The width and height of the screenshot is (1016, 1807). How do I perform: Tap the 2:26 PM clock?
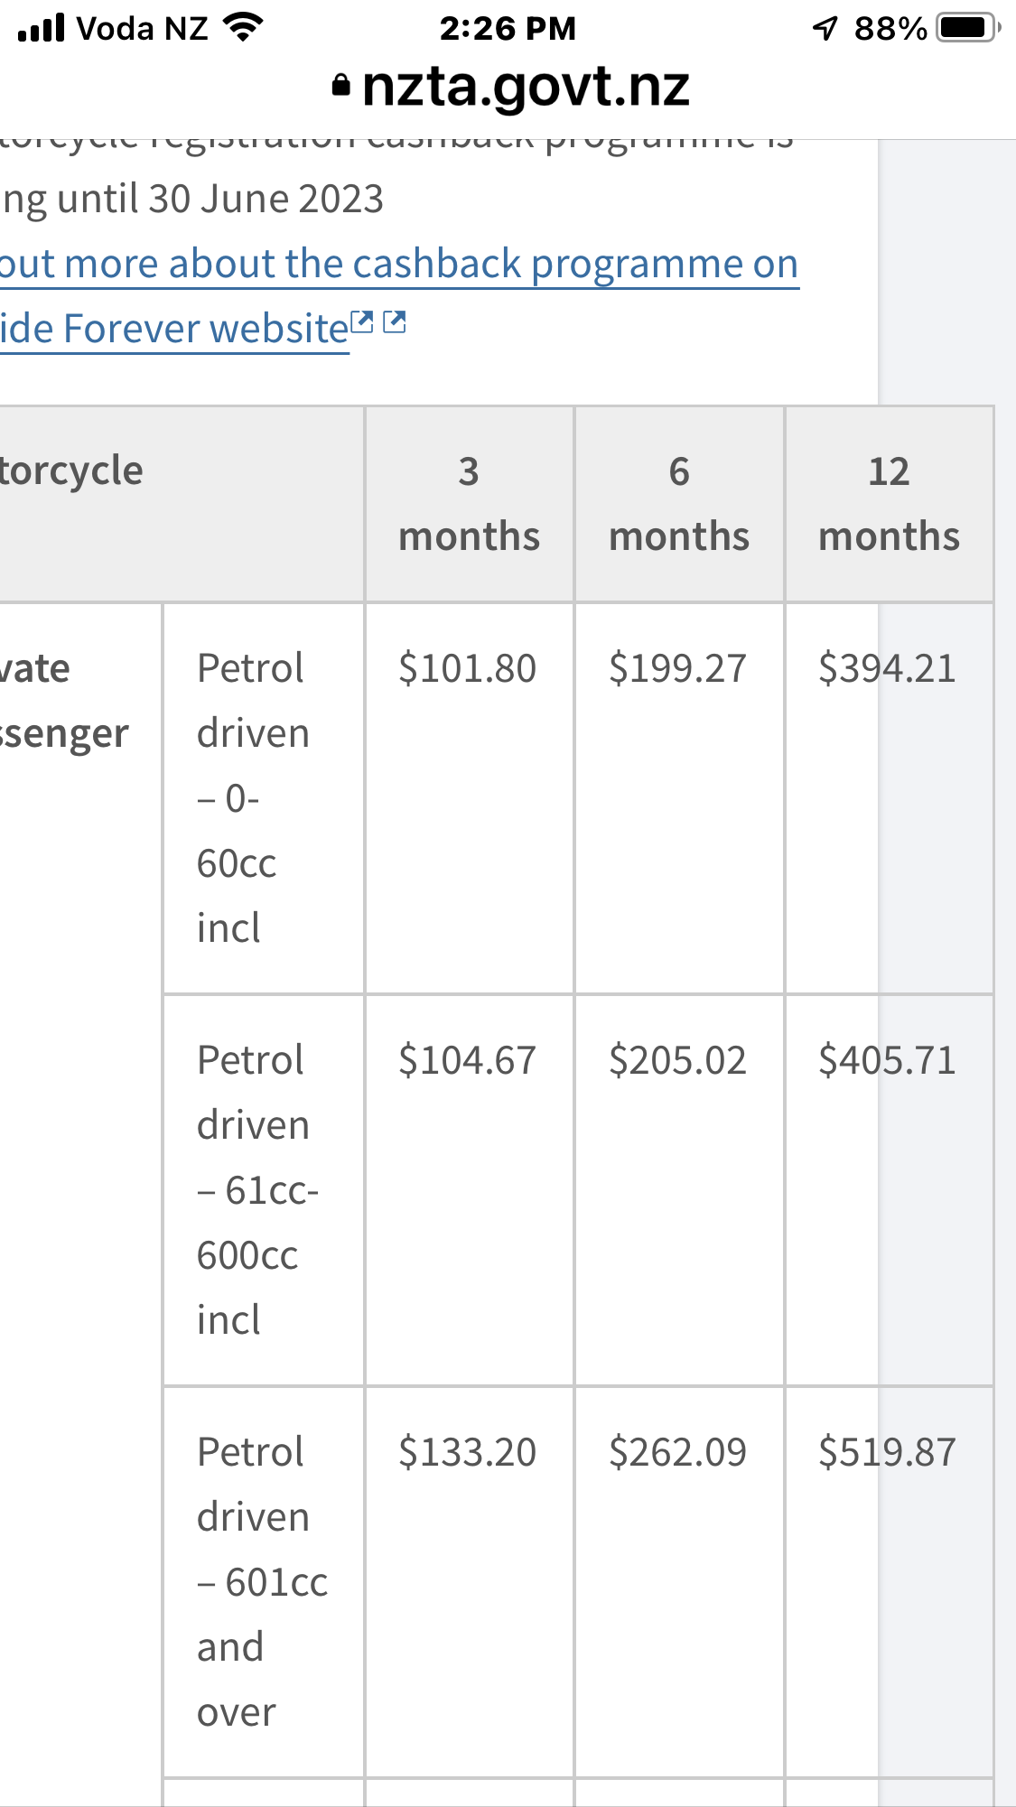pyautogui.click(x=508, y=29)
